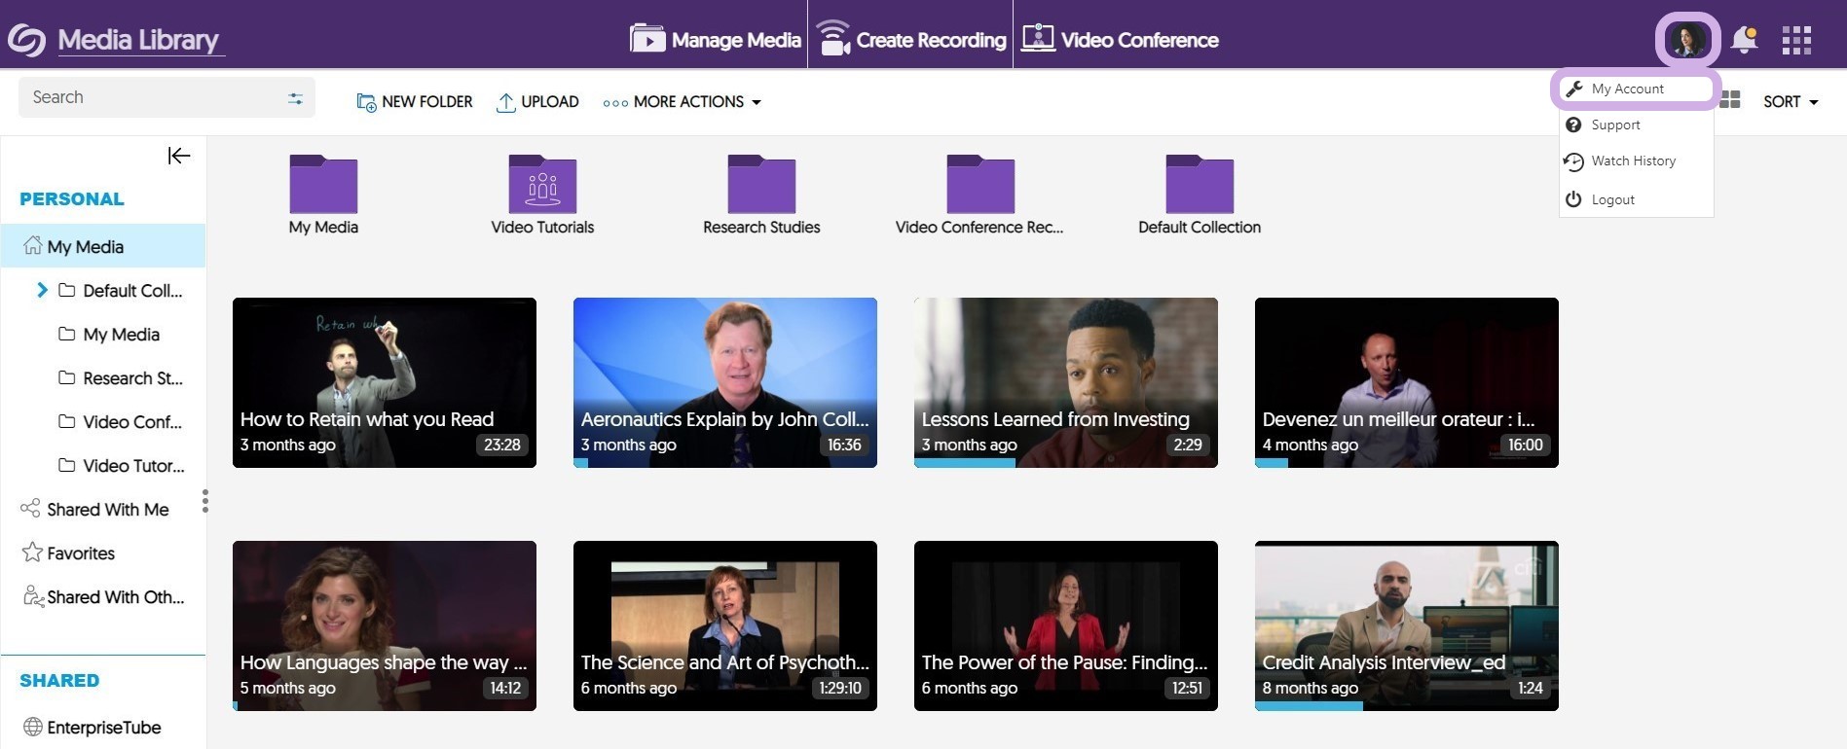This screenshot has width=1847, height=749.
Task: Choose Logout in the profile menu
Action: pyautogui.click(x=1612, y=199)
